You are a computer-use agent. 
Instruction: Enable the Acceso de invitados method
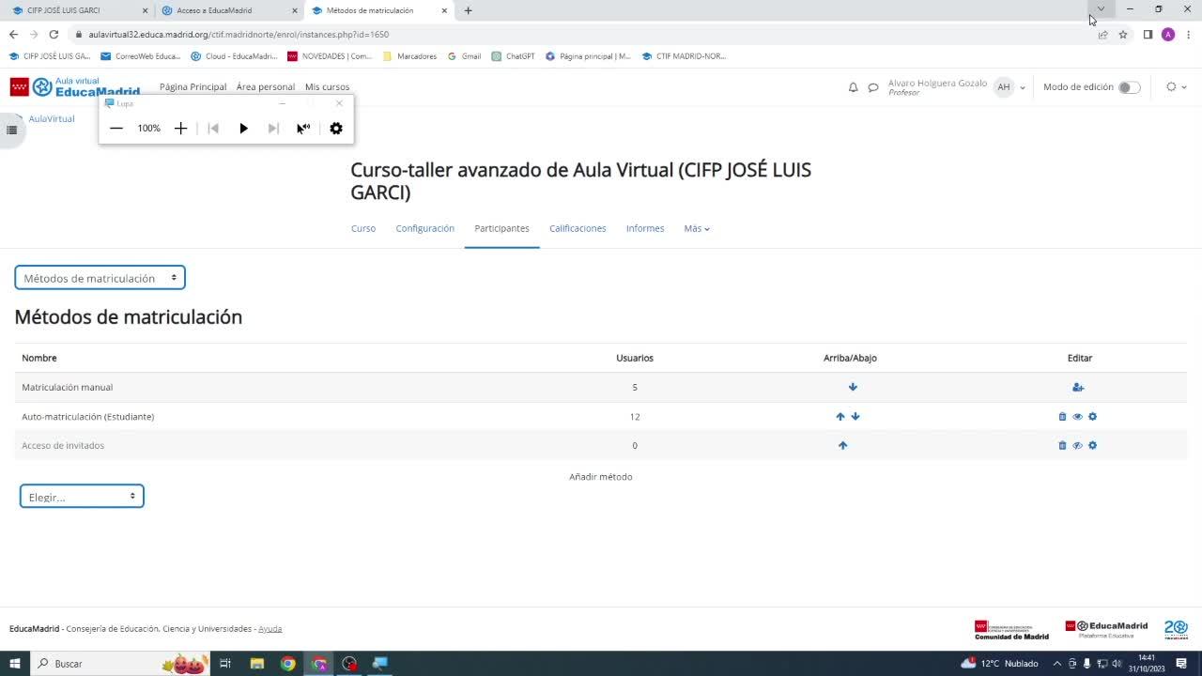point(1077,446)
